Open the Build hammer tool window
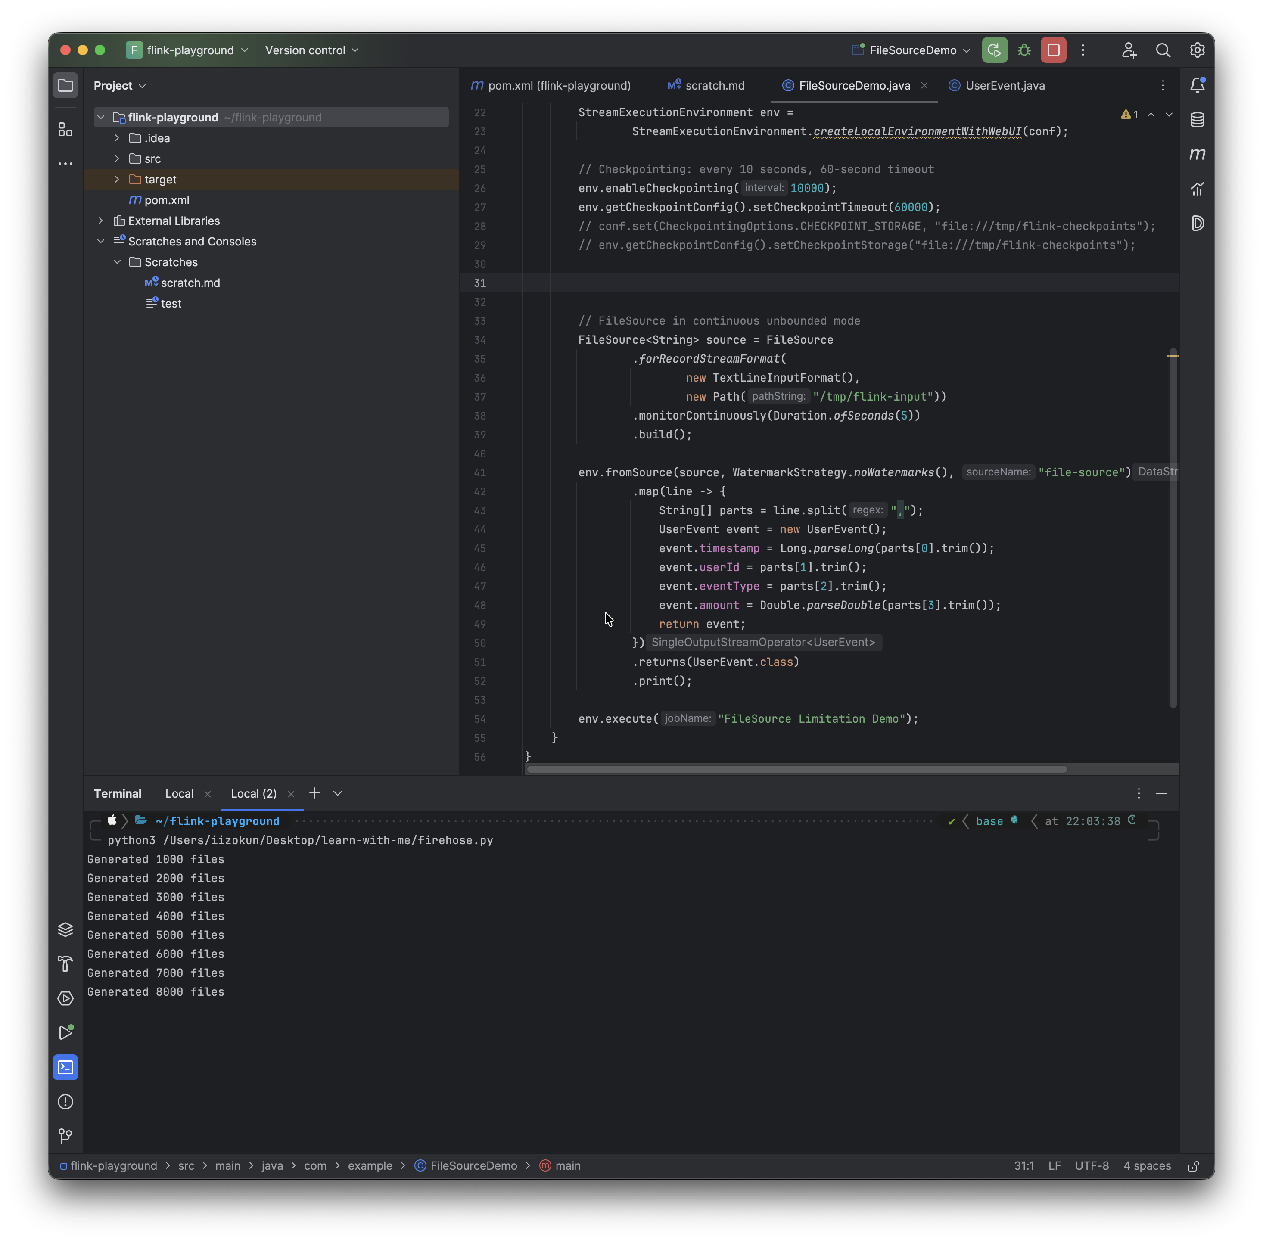Viewport: 1263px width, 1243px height. pyautogui.click(x=65, y=963)
